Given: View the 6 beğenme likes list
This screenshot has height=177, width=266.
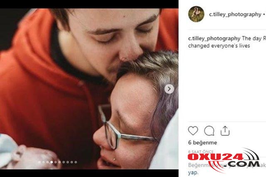Looking at the screenshot, I should [x=202, y=143].
